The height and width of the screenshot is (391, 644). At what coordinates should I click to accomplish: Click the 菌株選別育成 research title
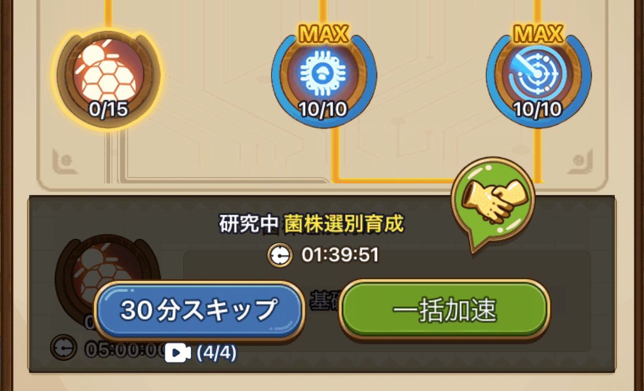(344, 224)
